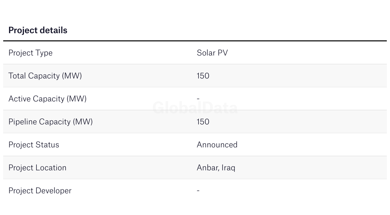Click the dark divider line under the heading
The height and width of the screenshot is (215, 390).
point(195,41)
